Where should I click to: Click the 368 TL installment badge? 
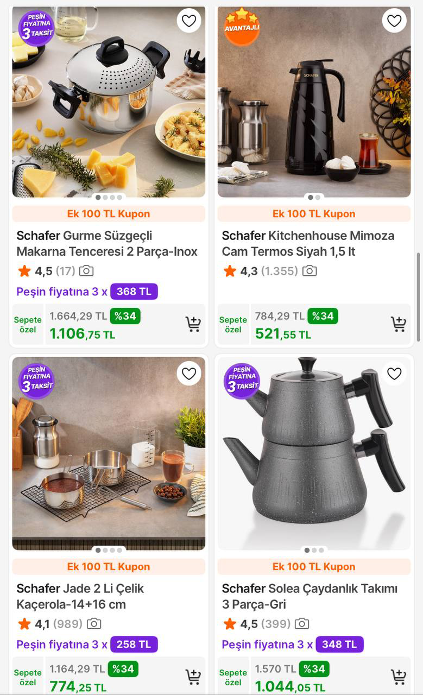tap(134, 292)
